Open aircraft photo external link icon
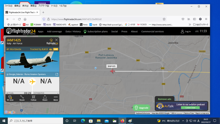Screen dimensions: 220x124 pos(57,74)
